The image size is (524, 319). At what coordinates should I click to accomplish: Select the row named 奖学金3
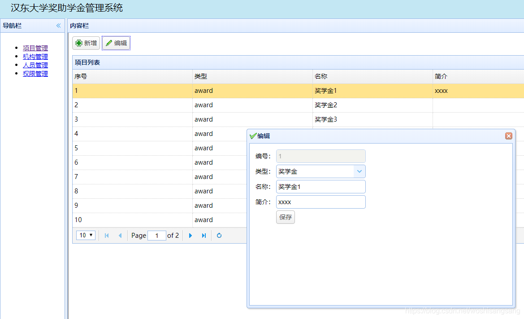298,119
